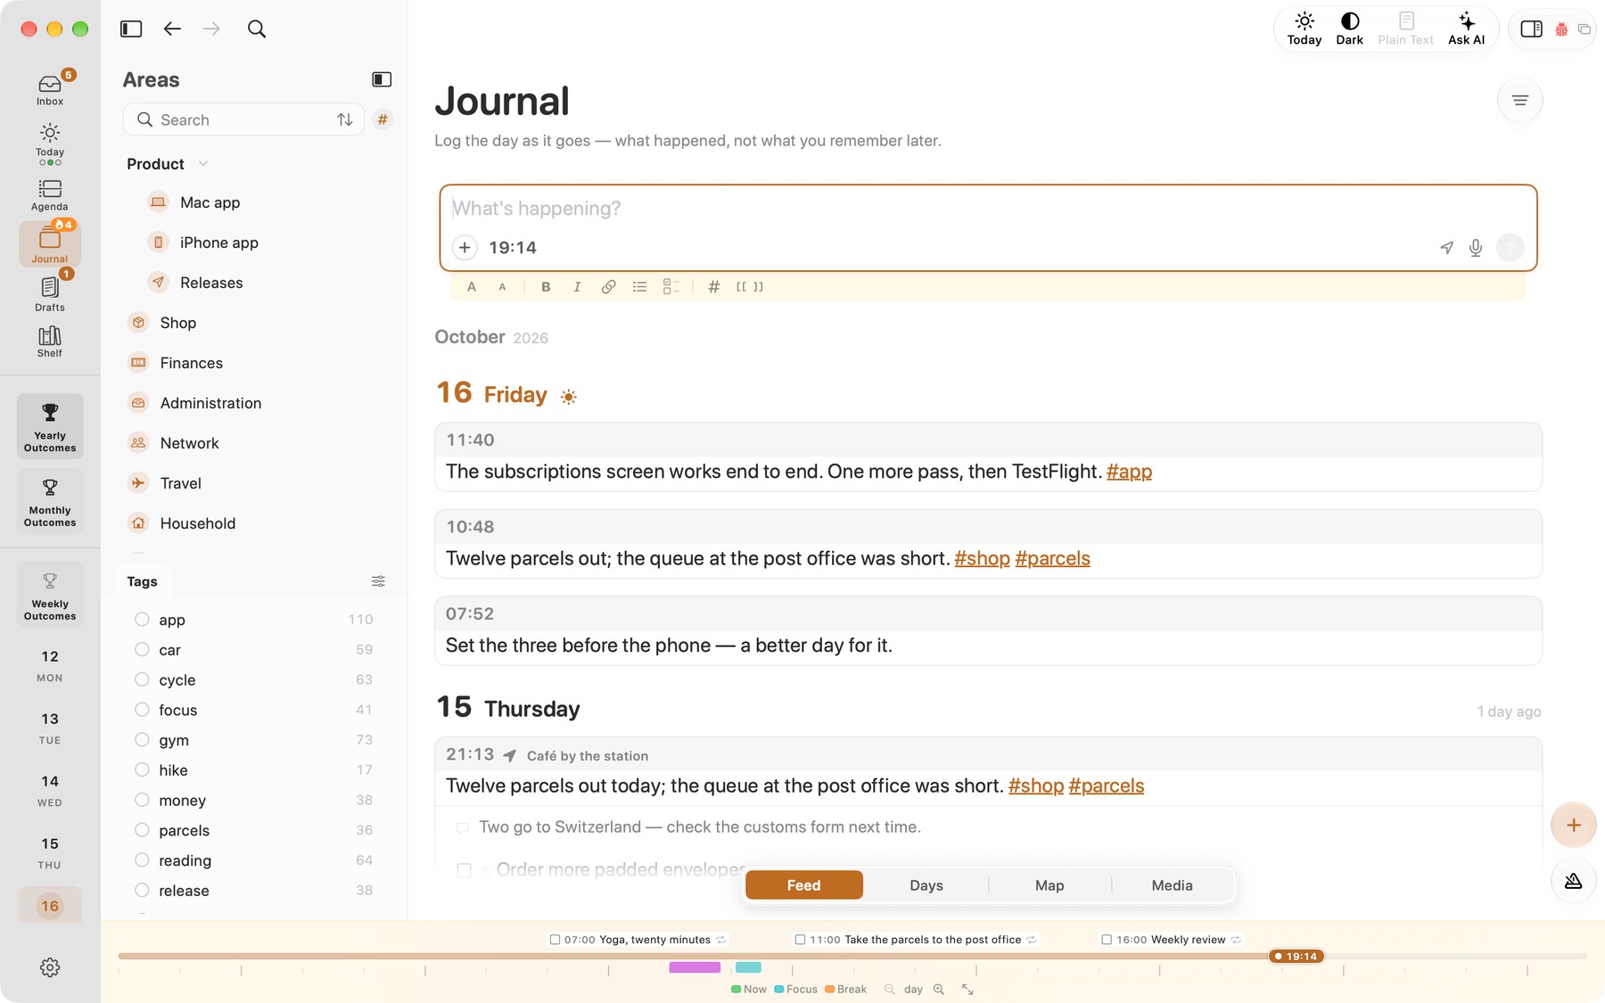Follow the #app tag link
The image size is (1605, 1003).
point(1129,472)
